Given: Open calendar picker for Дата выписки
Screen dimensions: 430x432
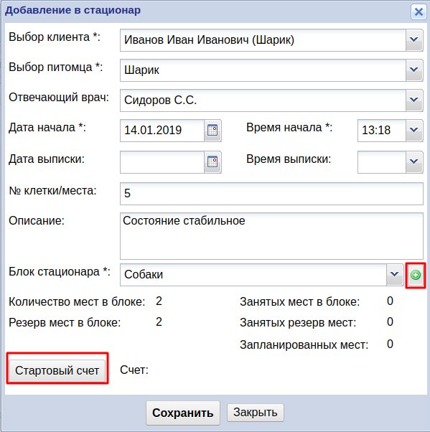Looking at the screenshot, I should (212, 162).
